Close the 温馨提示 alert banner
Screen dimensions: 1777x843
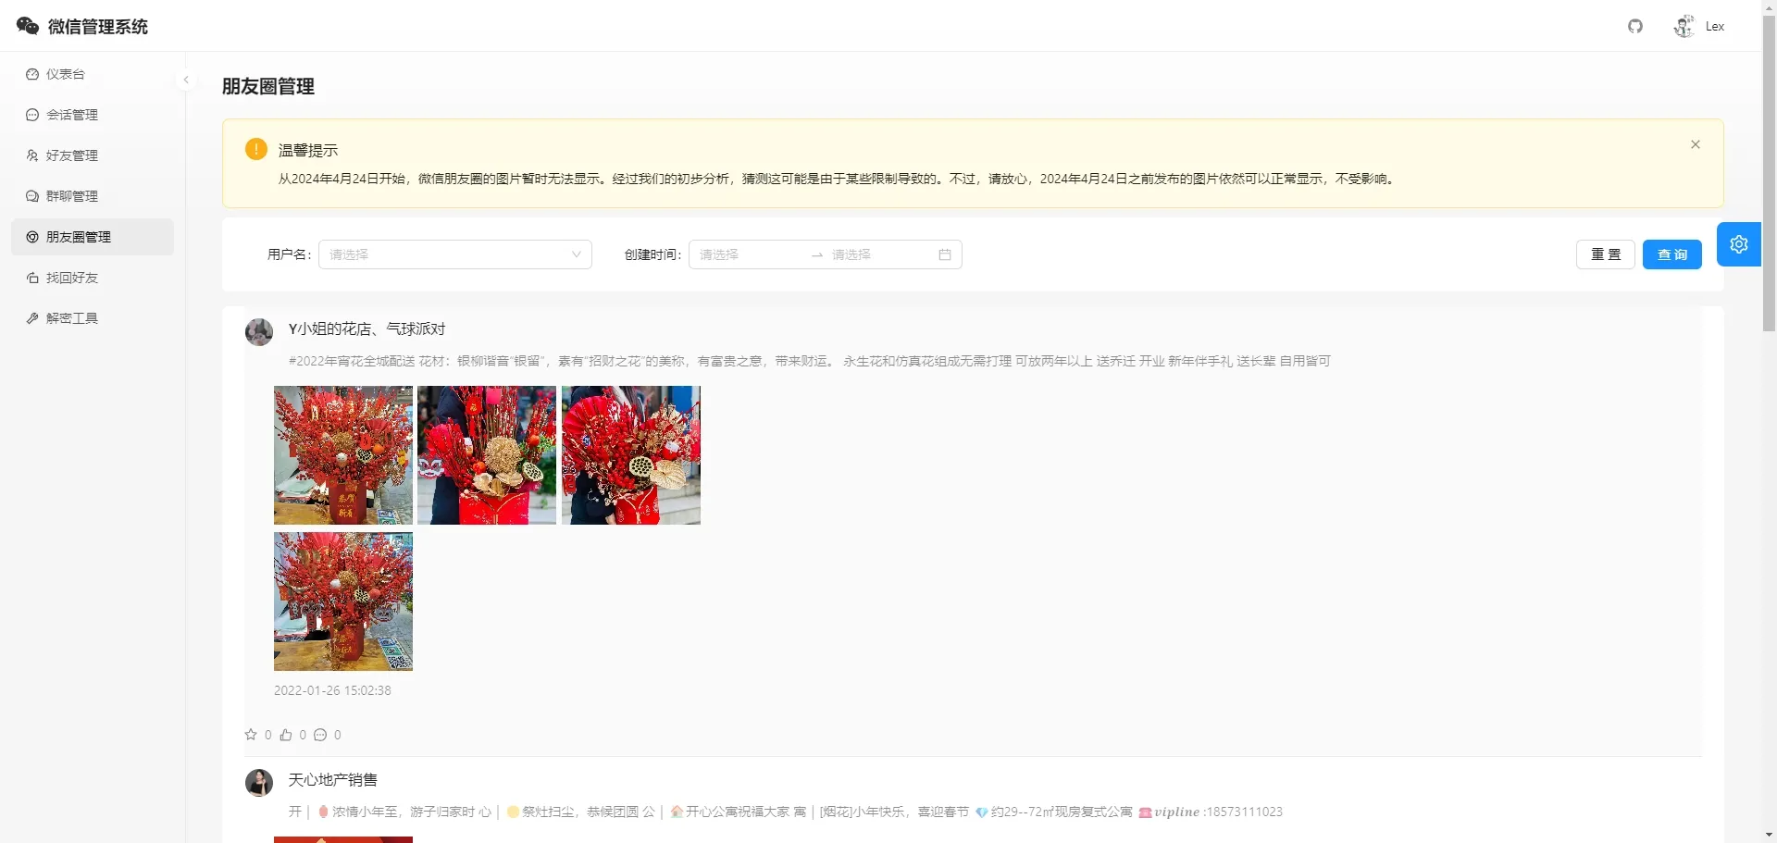[x=1696, y=144]
